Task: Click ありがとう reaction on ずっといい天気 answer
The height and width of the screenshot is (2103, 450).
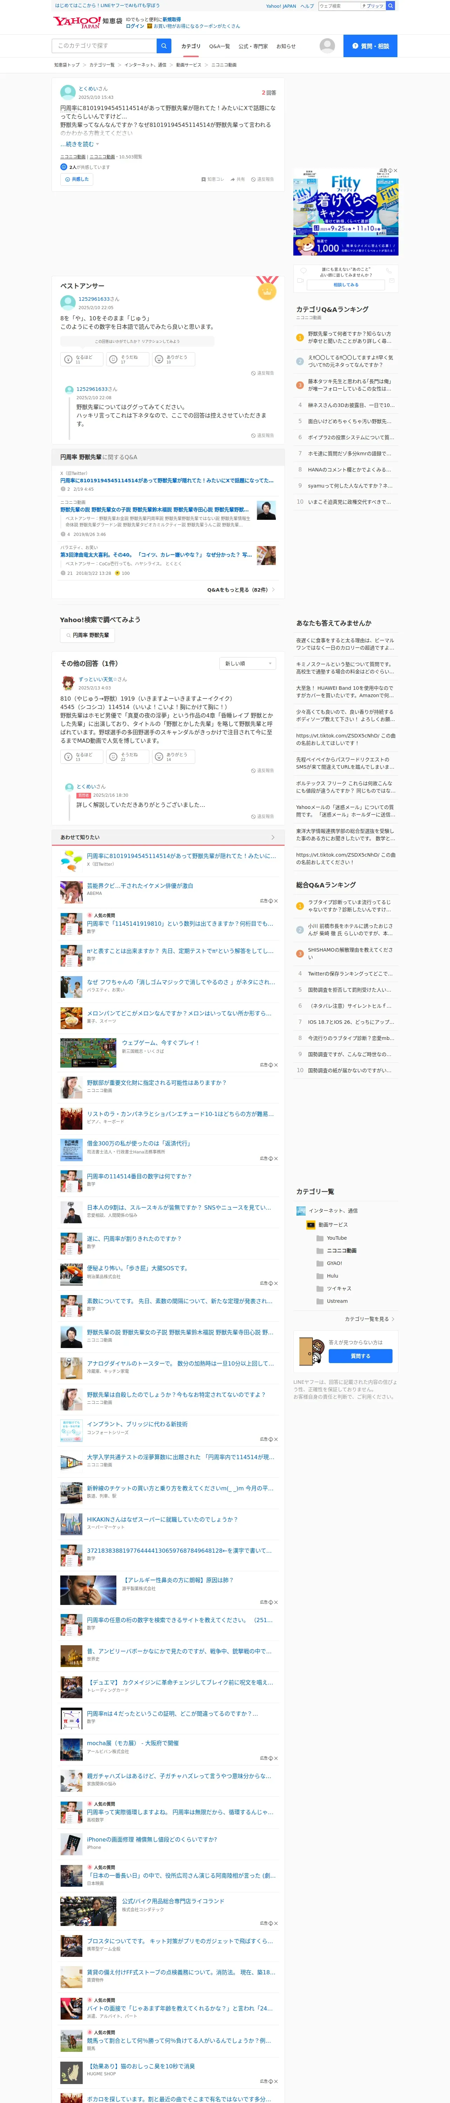Action: click(174, 757)
